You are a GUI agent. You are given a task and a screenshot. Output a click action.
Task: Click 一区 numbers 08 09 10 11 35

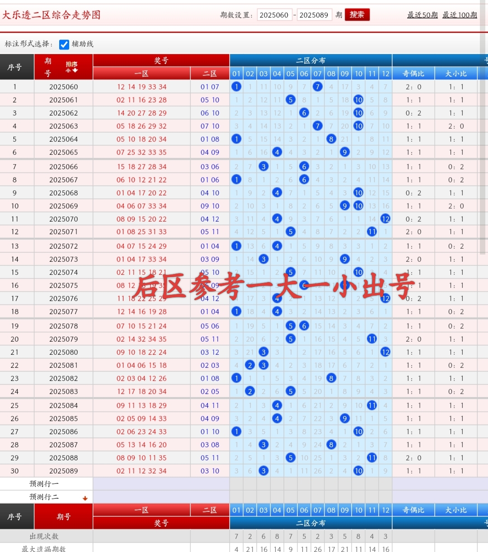tap(141, 458)
